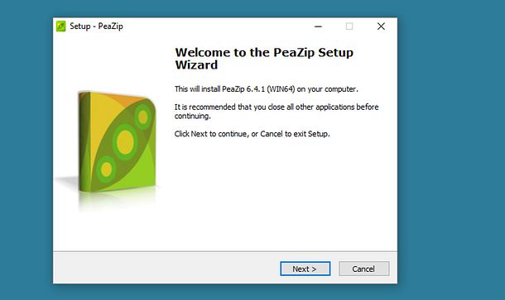Screen dimensions: 505x300
Task: Click the Next > button
Action: [x=305, y=269]
